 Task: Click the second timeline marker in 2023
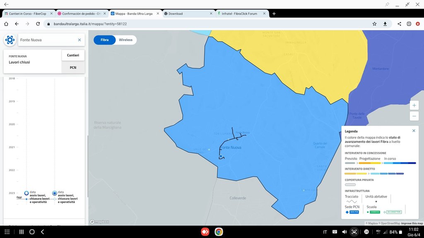point(55,193)
